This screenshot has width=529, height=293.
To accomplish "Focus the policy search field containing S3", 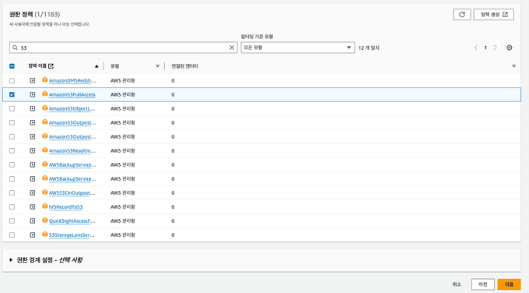I will (x=123, y=48).
